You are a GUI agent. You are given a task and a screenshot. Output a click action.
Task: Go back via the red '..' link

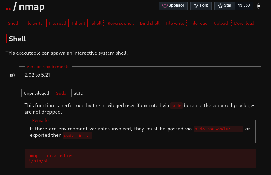8,9
